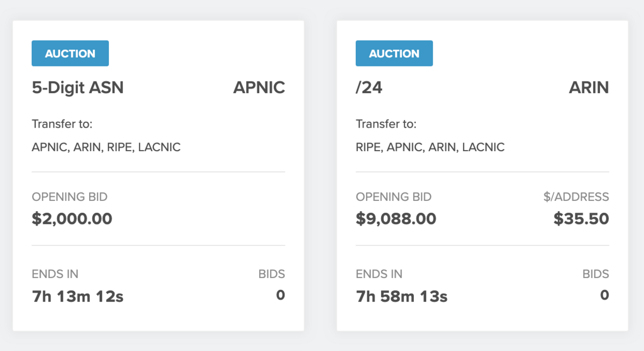Click the APNIC registry label
The image size is (644, 351).
[x=259, y=87]
